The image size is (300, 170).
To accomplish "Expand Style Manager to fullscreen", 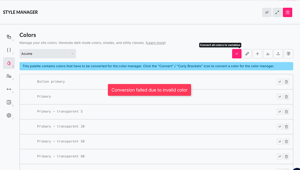I will (277, 13).
